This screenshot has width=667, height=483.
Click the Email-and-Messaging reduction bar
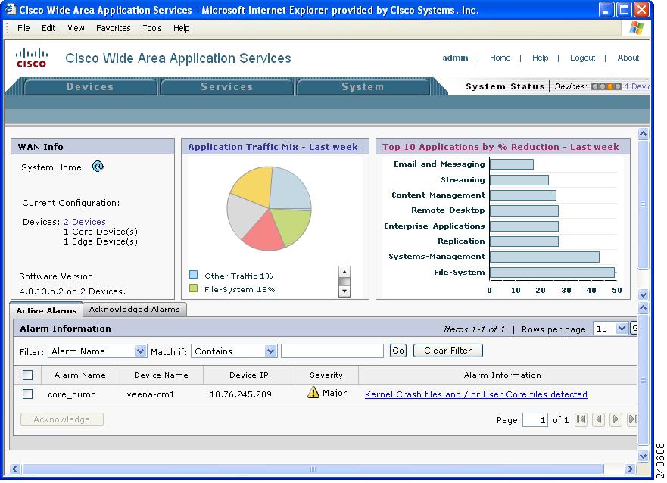click(x=512, y=164)
